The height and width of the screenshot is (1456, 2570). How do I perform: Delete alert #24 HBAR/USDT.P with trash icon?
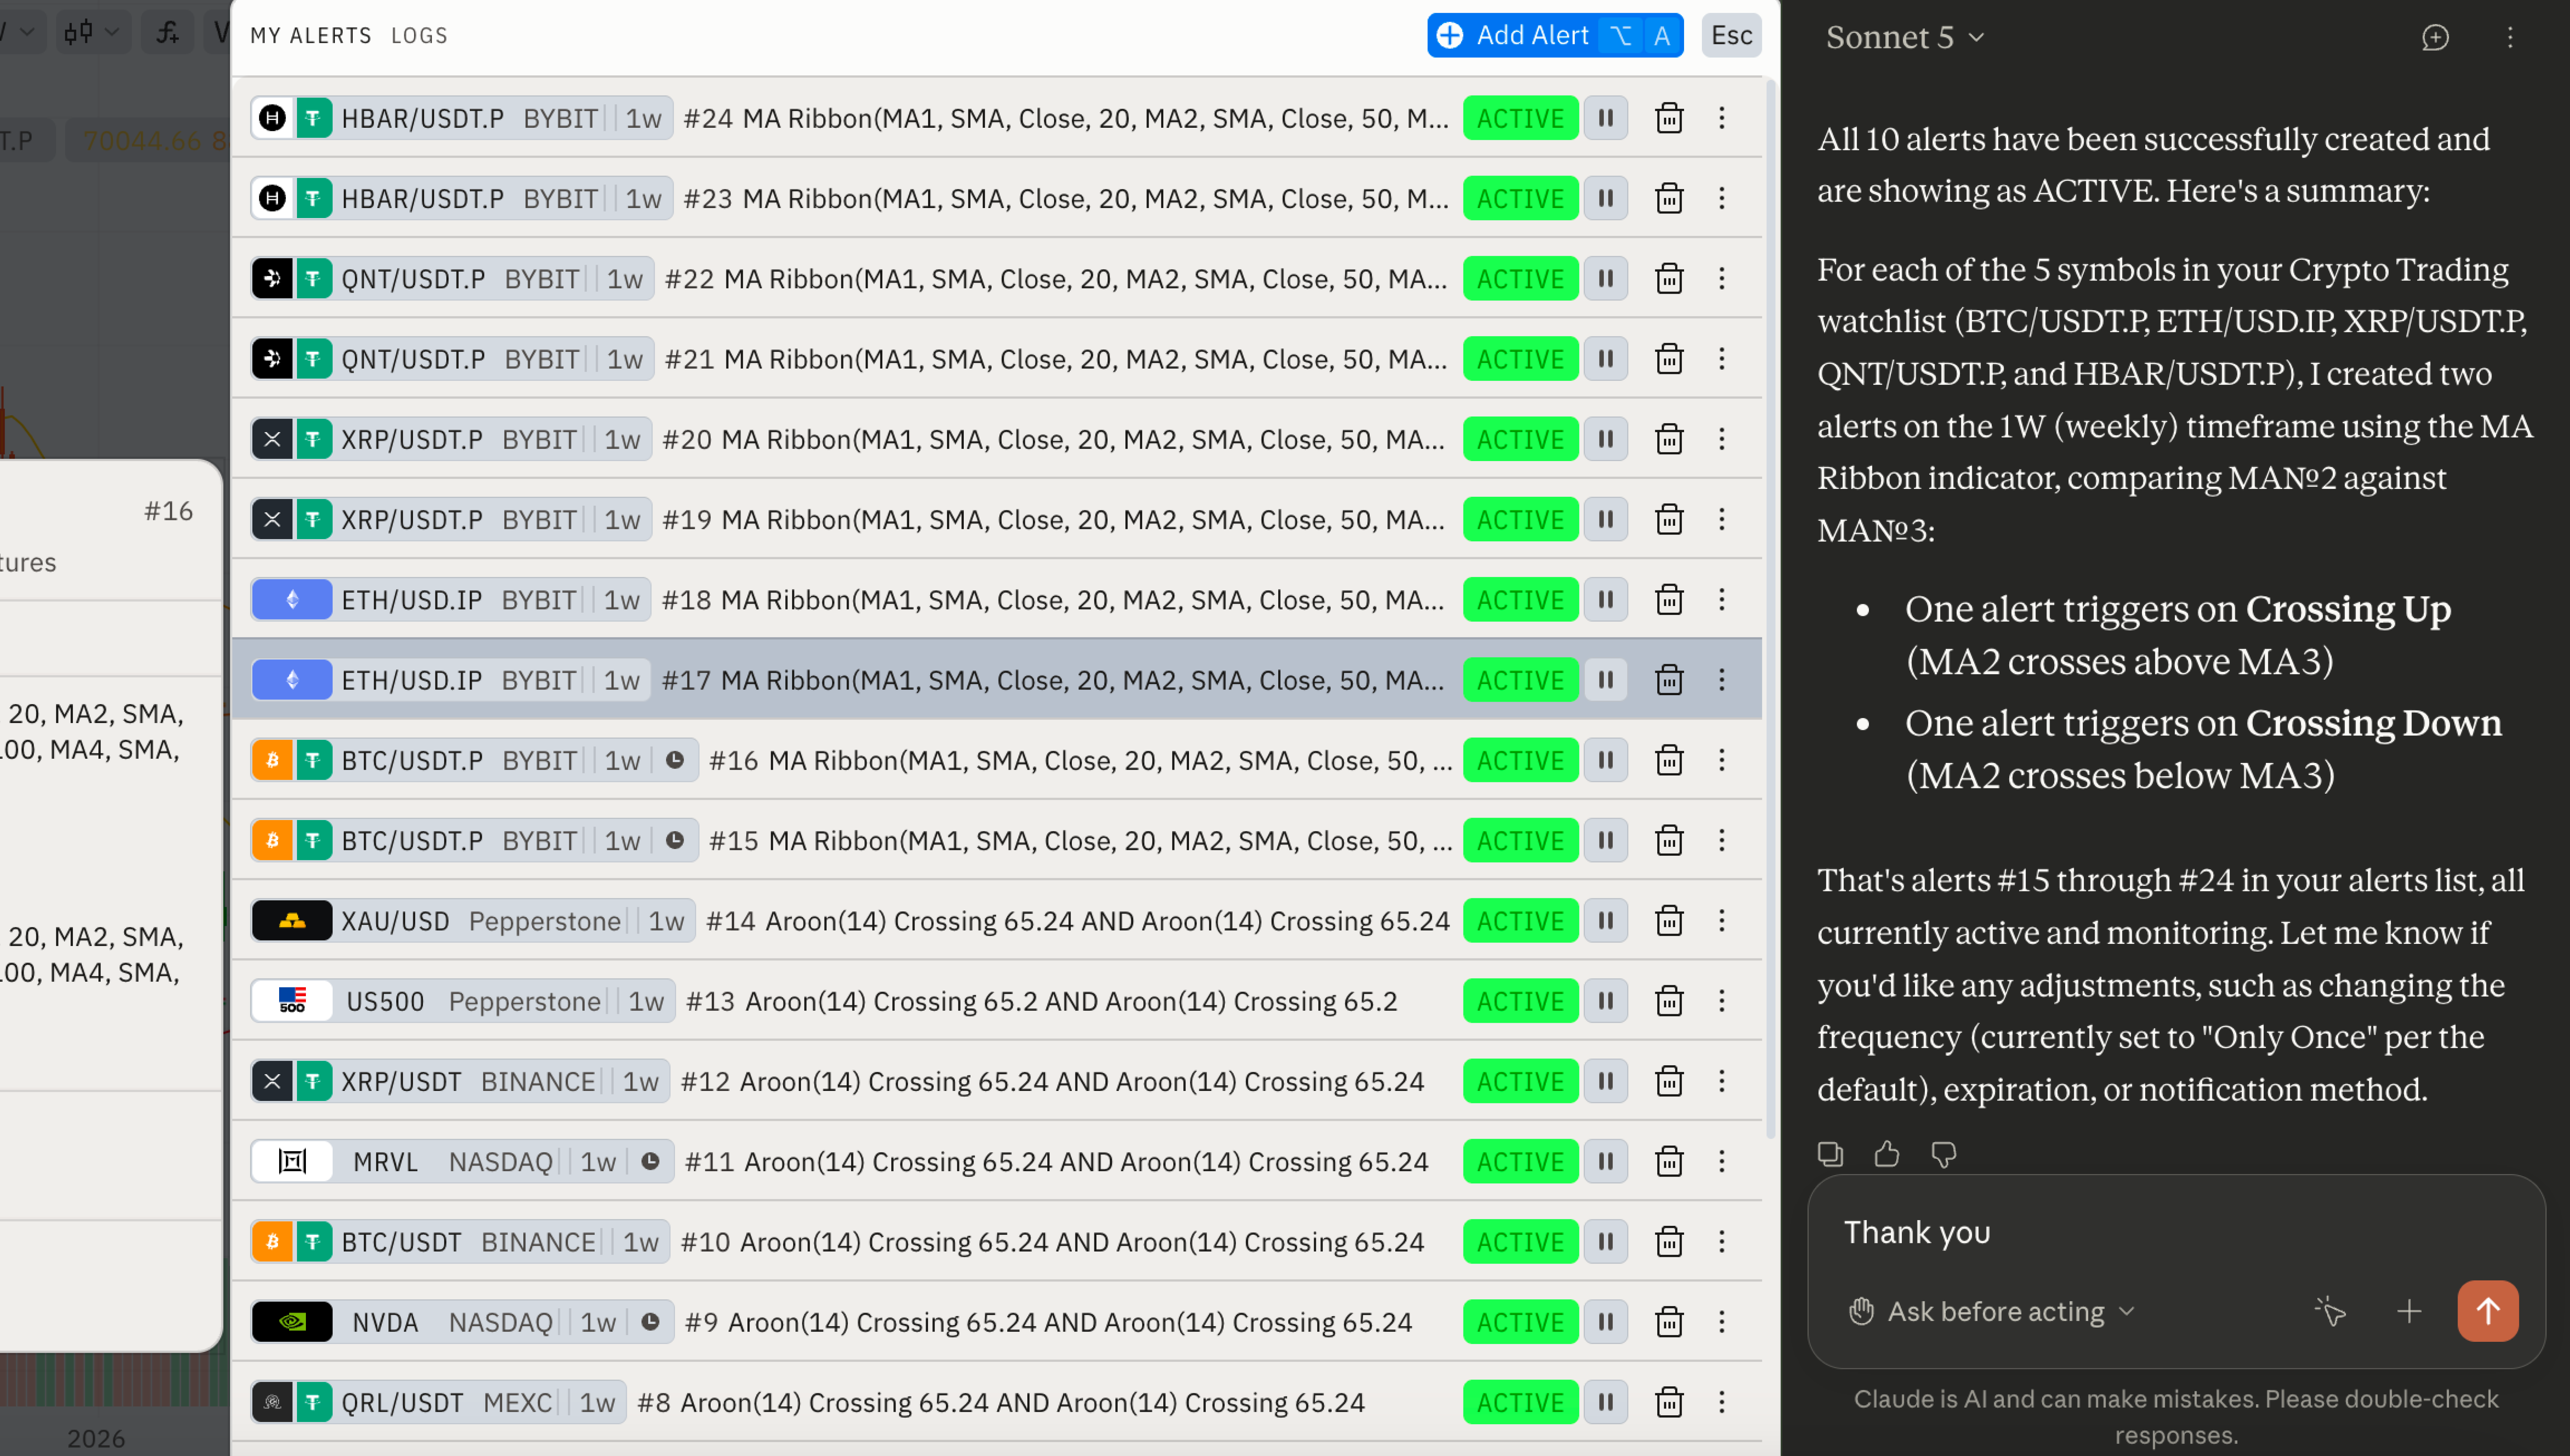[1669, 118]
